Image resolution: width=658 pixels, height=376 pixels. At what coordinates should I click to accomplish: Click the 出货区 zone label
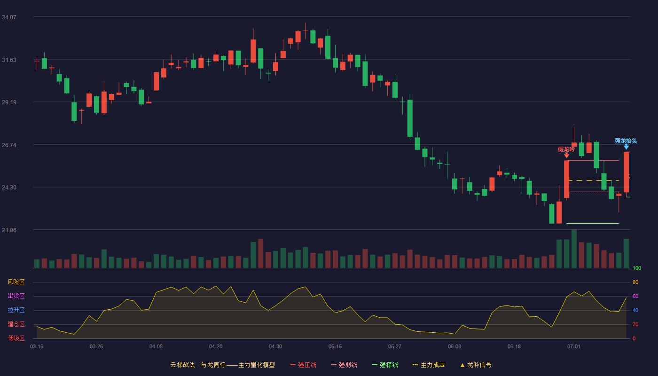16,296
